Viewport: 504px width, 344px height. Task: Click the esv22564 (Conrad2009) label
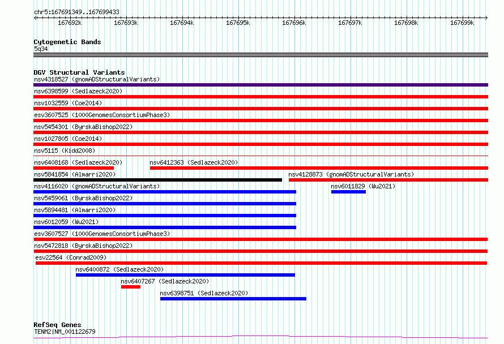[71, 257]
